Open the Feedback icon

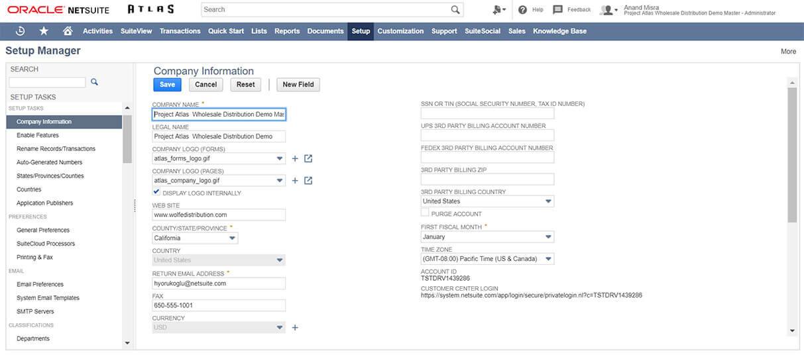(558, 10)
